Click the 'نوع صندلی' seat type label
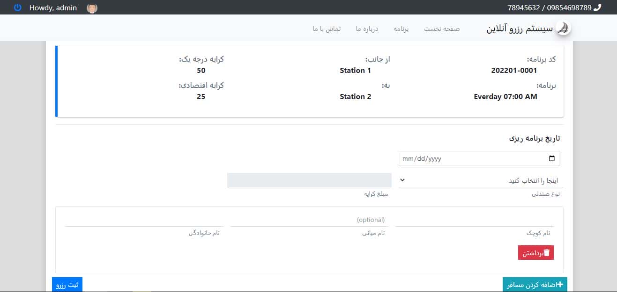This screenshot has height=292, width=617. 546,194
